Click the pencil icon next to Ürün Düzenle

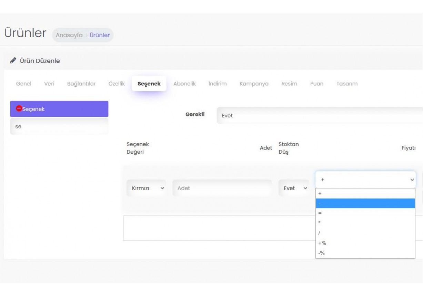[13, 60]
